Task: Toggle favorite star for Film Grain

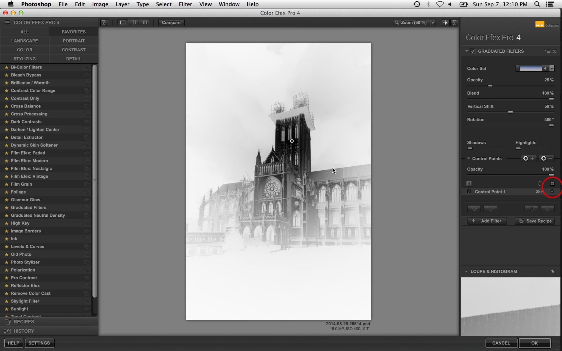Action: tap(7, 184)
